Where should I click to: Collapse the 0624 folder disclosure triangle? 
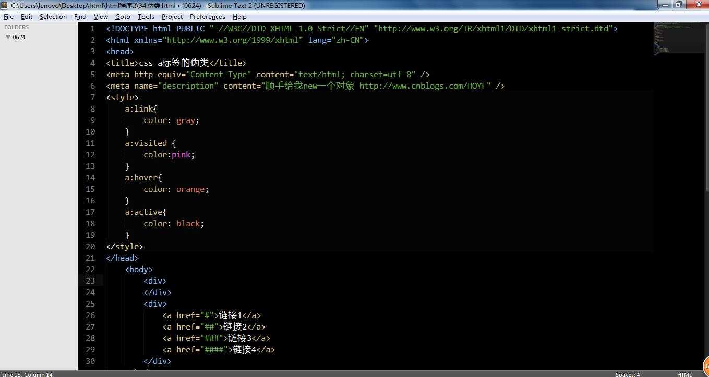click(x=8, y=37)
